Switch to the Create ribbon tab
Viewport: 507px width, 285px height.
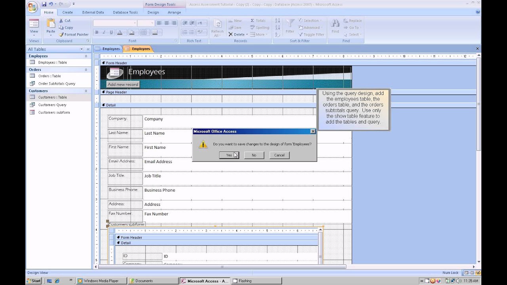pos(67,12)
